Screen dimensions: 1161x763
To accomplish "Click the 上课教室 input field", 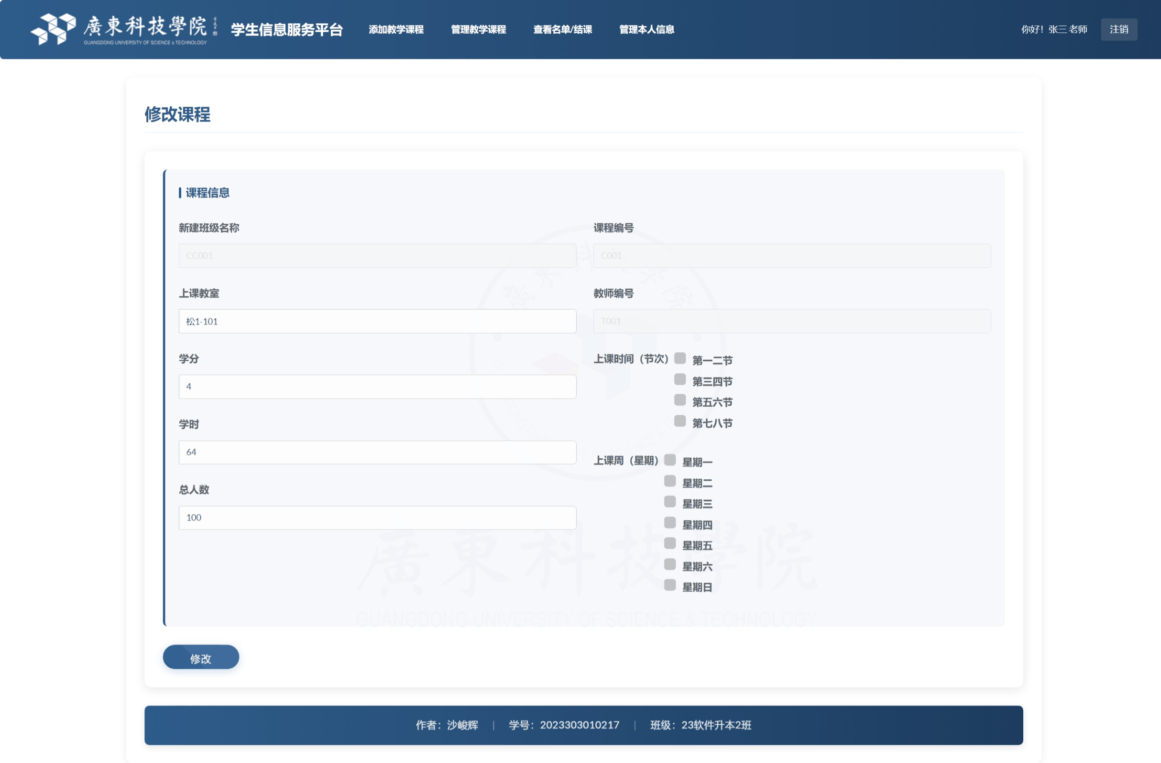I will click(x=377, y=321).
